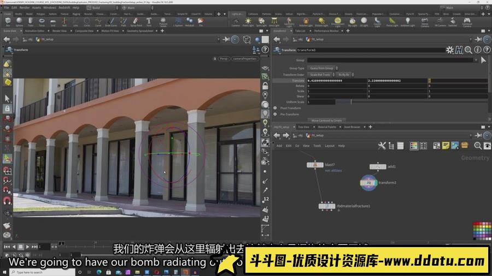
Task: Open the Build desktop dropdown
Action: (x=102, y=8)
